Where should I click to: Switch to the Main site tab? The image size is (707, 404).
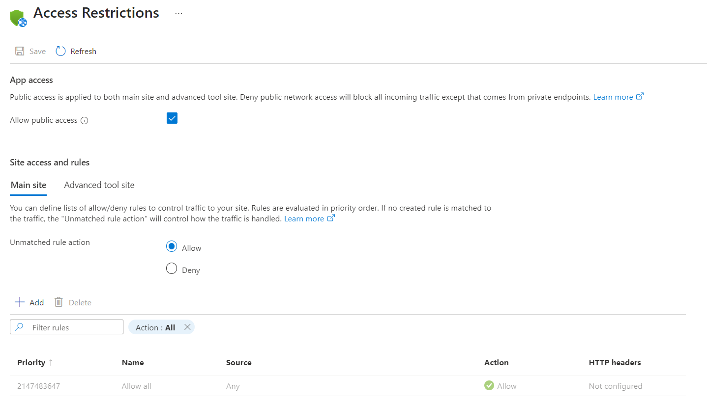pos(29,185)
